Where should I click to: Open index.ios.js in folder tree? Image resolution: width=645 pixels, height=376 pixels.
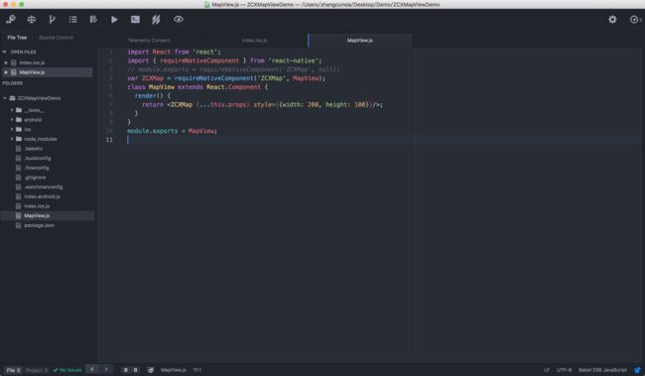[x=36, y=206]
